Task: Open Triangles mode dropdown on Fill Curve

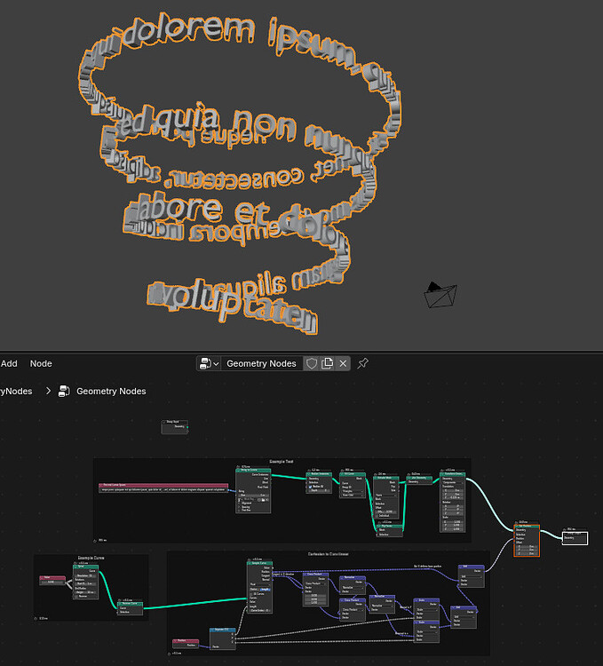Action: (x=353, y=491)
